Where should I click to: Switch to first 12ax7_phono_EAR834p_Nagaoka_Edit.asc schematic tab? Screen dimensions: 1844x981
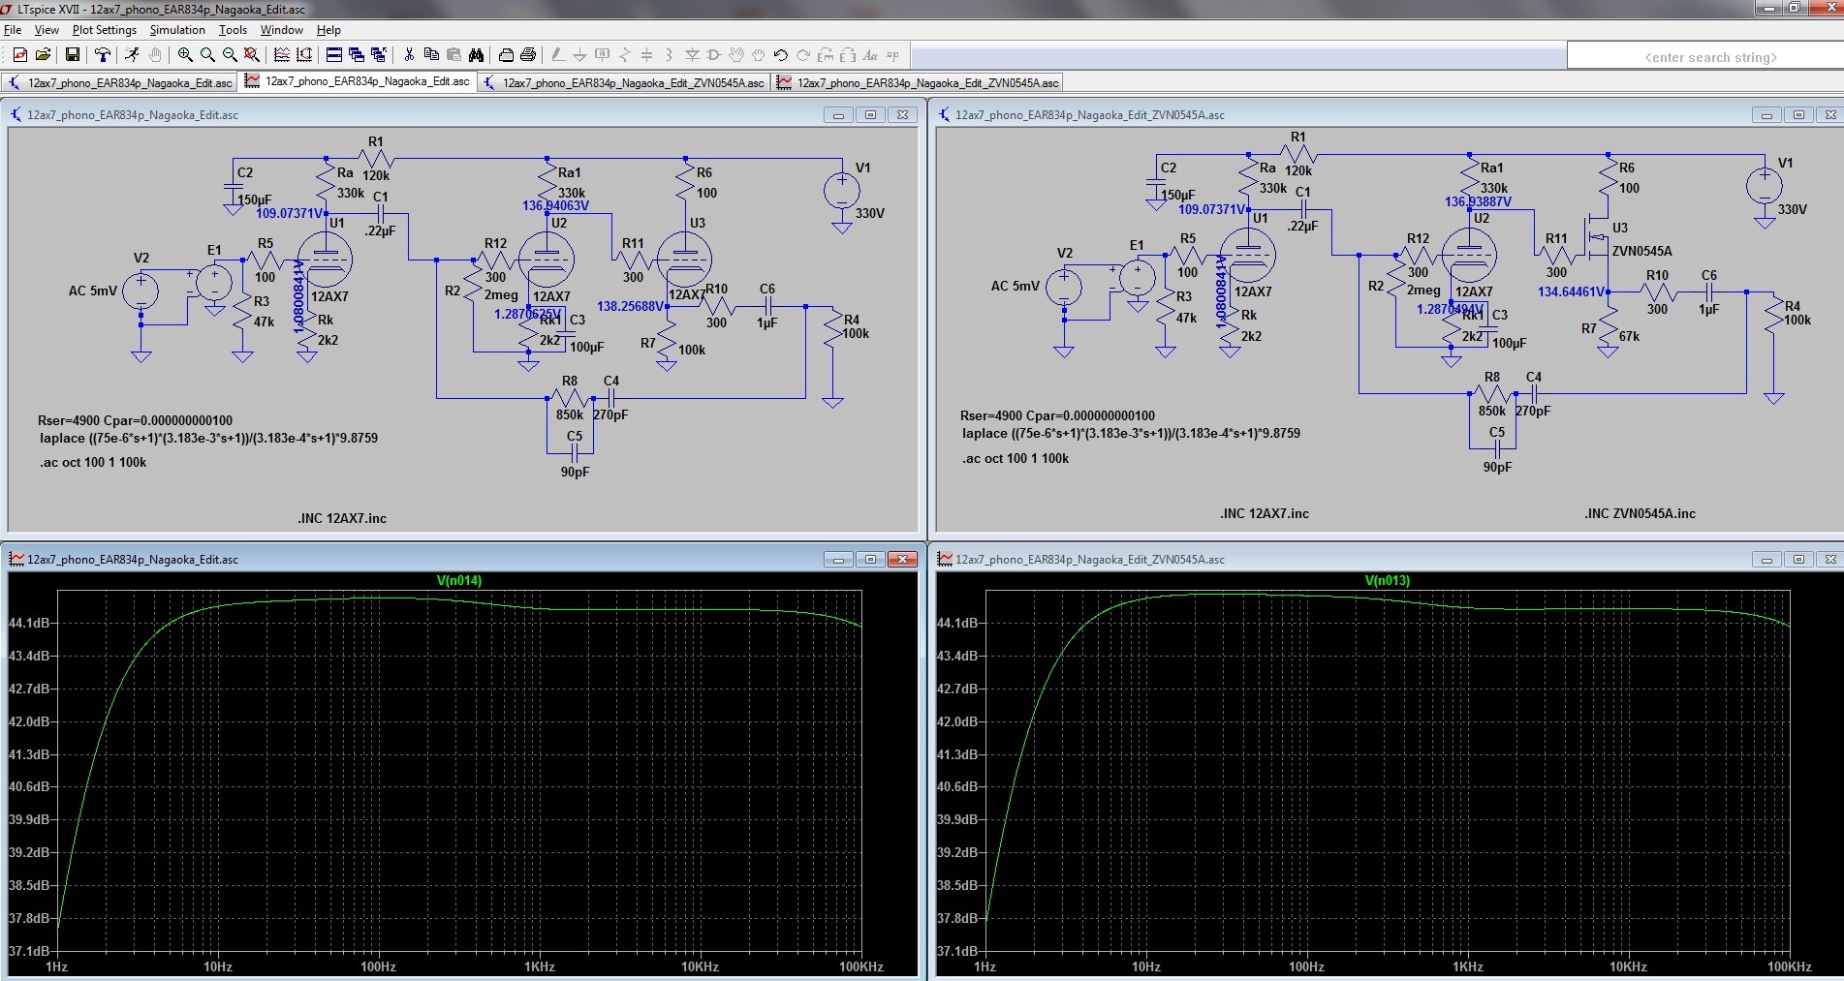(x=120, y=82)
